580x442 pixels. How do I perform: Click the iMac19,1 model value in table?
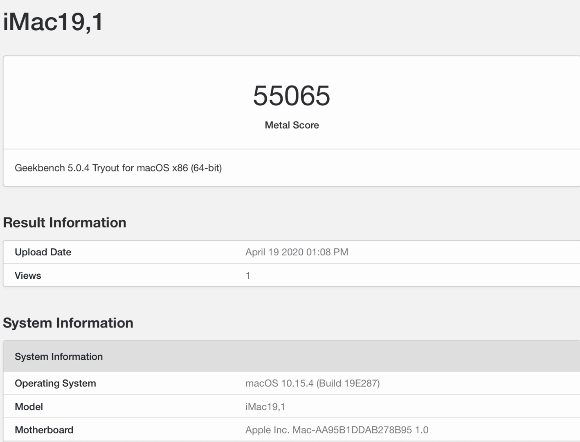click(265, 407)
